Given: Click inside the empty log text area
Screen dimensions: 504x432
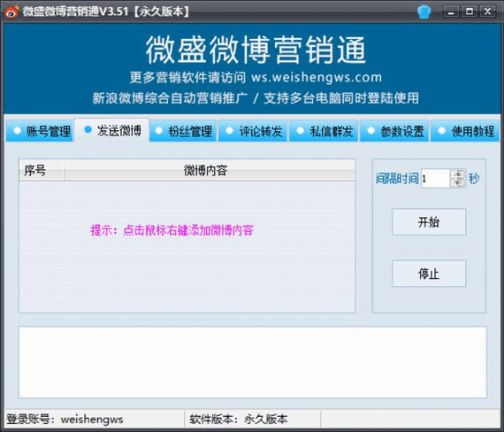Looking at the screenshot, I should tap(253, 362).
